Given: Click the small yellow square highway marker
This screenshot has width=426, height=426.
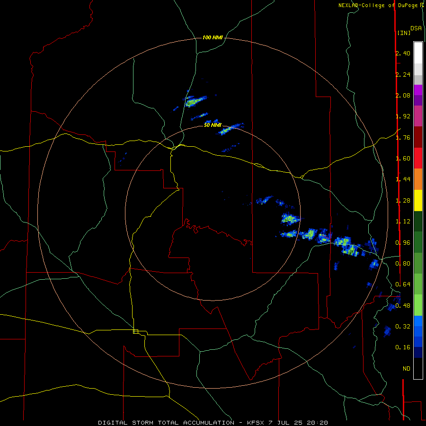Looking at the screenshot, I should pos(135,331).
